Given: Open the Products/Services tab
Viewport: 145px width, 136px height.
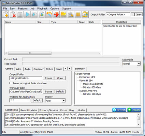Looking at the screenshot, I should pyautogui.click(x=49, y=110).
